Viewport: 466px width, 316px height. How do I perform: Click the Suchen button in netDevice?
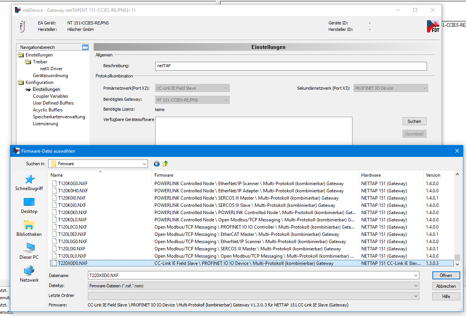pyautogui.click(x=414, y=121)
